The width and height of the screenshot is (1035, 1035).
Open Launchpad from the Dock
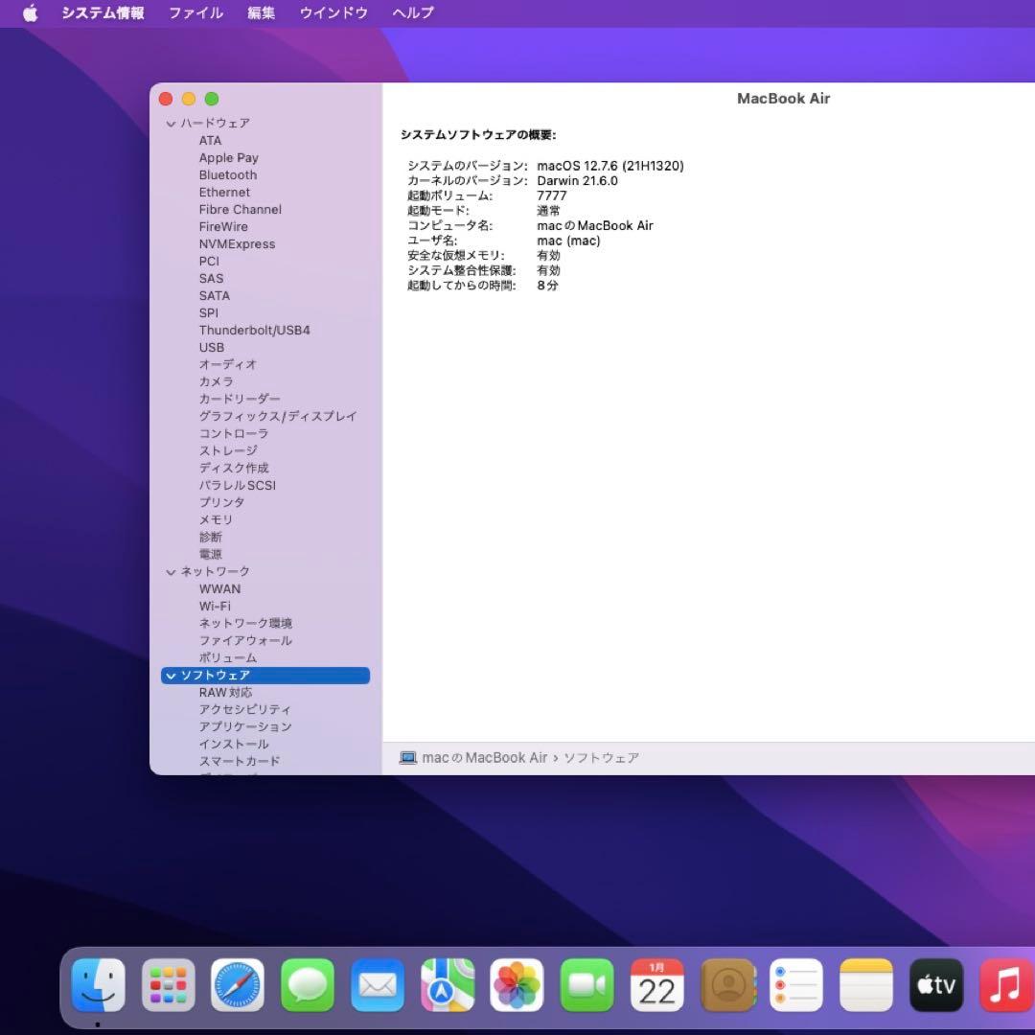click(167, 983)
